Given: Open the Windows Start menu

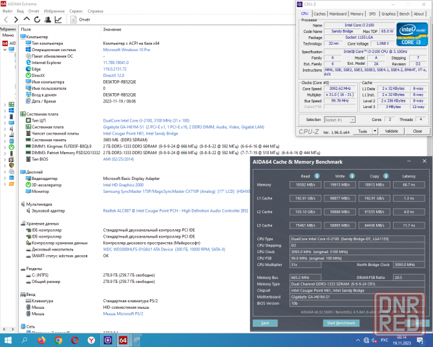Looking at the screenshot, I should (x=8, y=340).
